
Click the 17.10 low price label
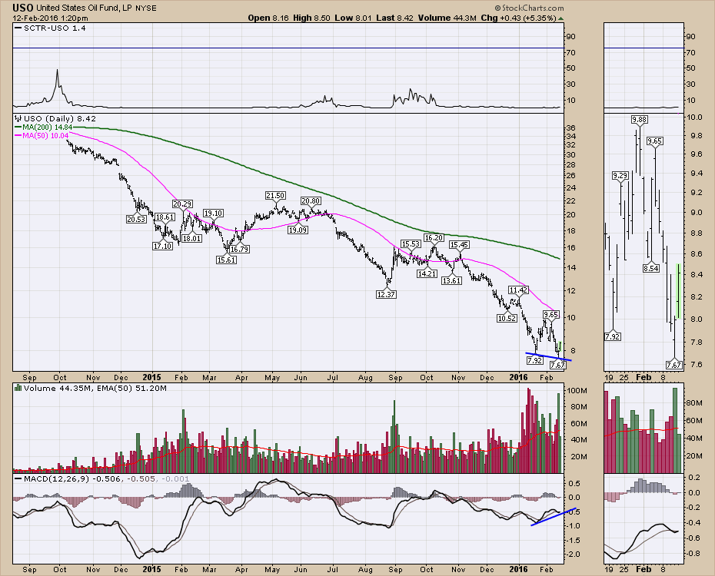[x=162, y=246]
